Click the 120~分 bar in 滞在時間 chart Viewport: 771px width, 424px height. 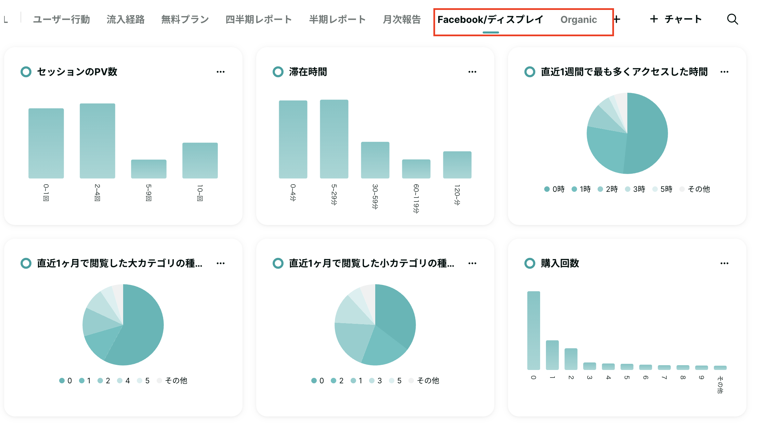pyautogui.click(x=457, y=165)
